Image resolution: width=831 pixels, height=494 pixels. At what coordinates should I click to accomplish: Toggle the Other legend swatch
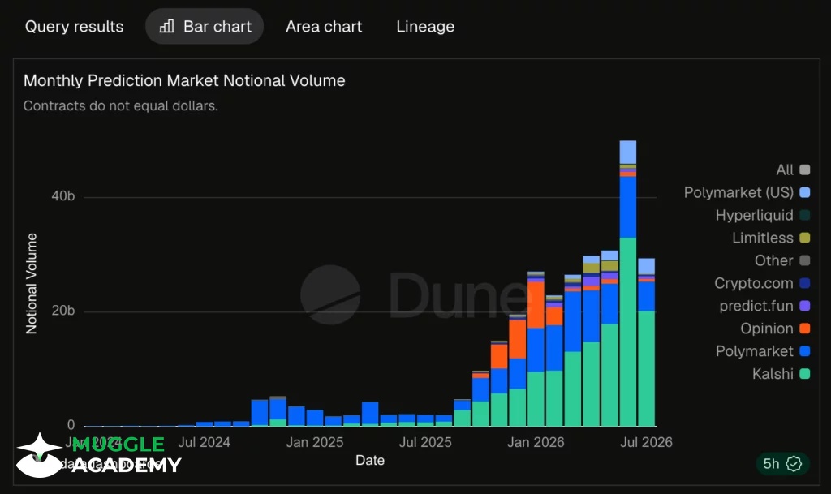pos(804,260)
